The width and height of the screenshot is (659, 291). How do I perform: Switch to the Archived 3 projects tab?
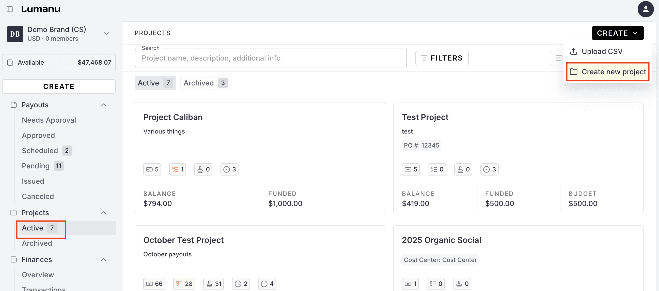[x=206, y=83]
